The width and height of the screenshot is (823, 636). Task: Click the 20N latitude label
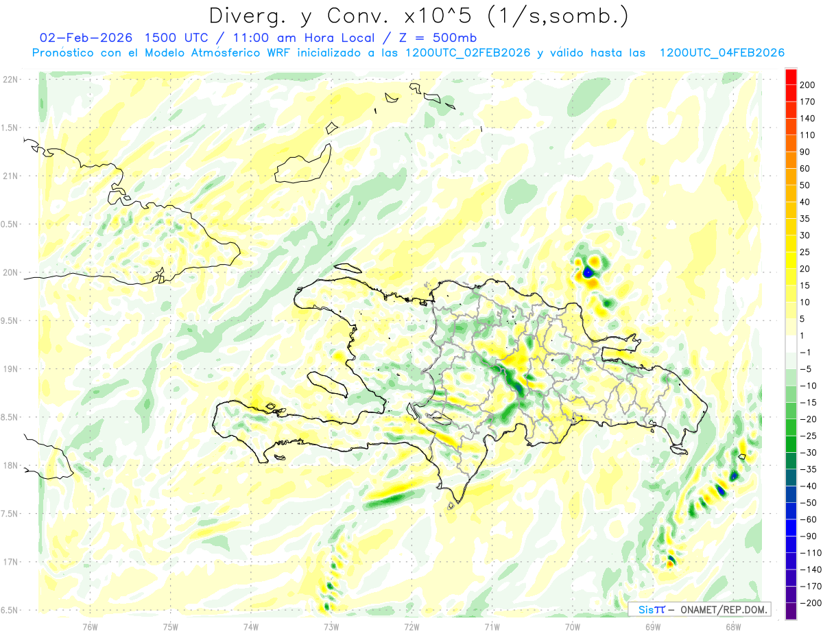[x=10, y=272]
